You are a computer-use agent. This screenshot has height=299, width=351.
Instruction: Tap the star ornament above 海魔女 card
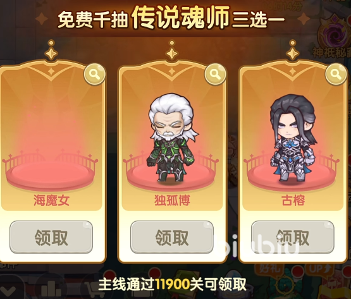[x=51, y=50]
